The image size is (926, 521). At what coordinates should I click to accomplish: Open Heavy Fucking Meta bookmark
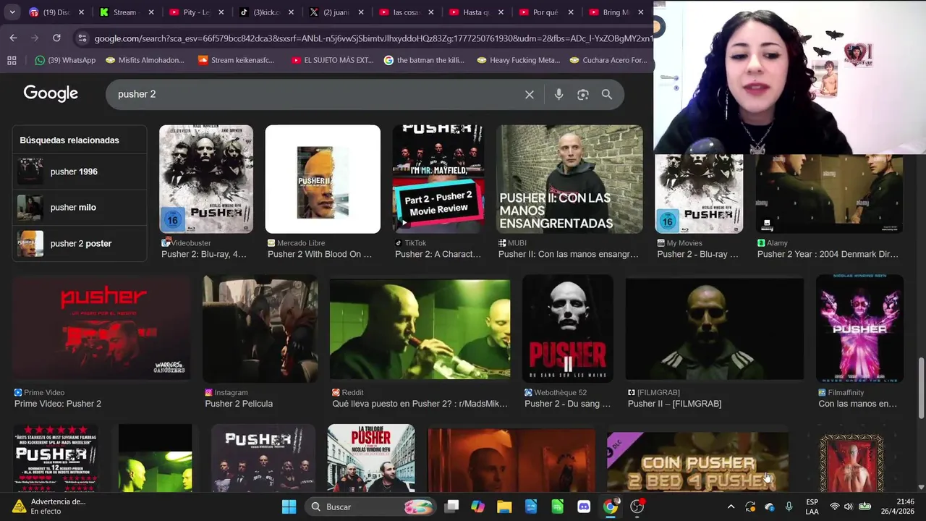(518, 60)
